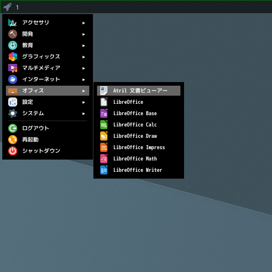This screenshot has width=272, height=272.
Task: Launch LibreOffice Math
Action: click(139, 159)
